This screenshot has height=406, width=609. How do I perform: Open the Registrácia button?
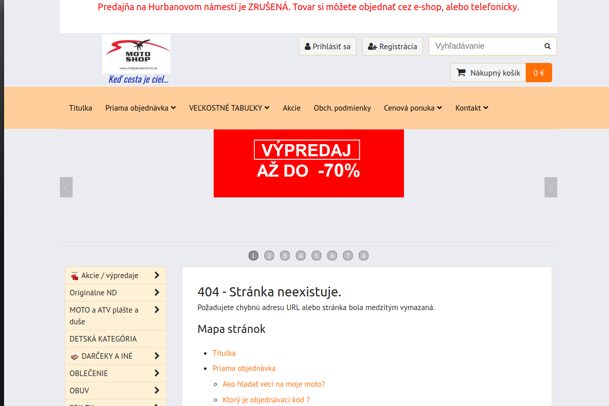click(x=393, y=46)
